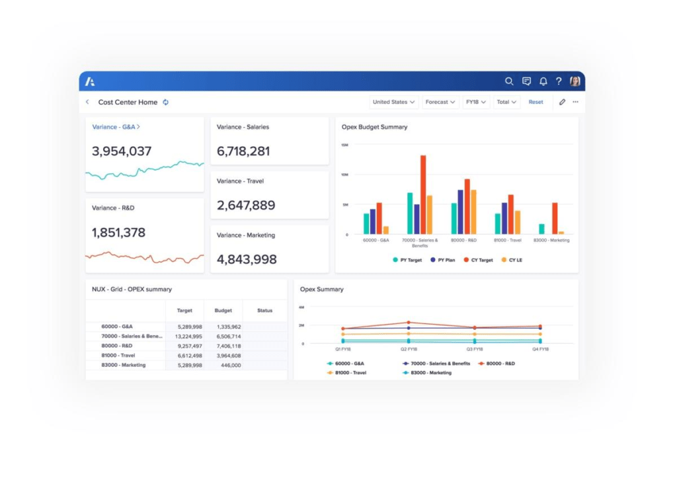Open help question mark icon
The height and width of the screenshot is (482, 677).
pyautogui.click(x=559, y=81)
